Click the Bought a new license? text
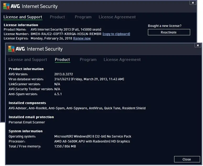 pos(165,26)
